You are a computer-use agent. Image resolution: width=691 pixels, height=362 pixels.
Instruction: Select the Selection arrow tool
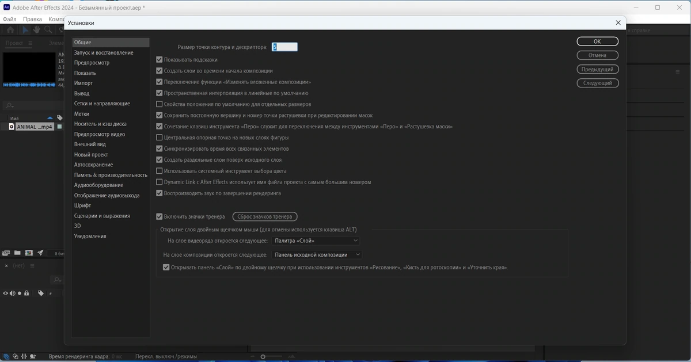[26, 30]
